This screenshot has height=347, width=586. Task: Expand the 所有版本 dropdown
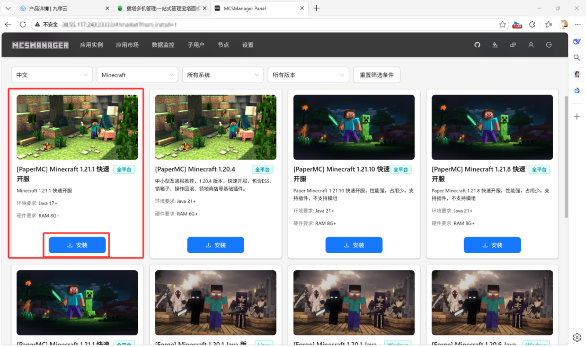(308, 75)
